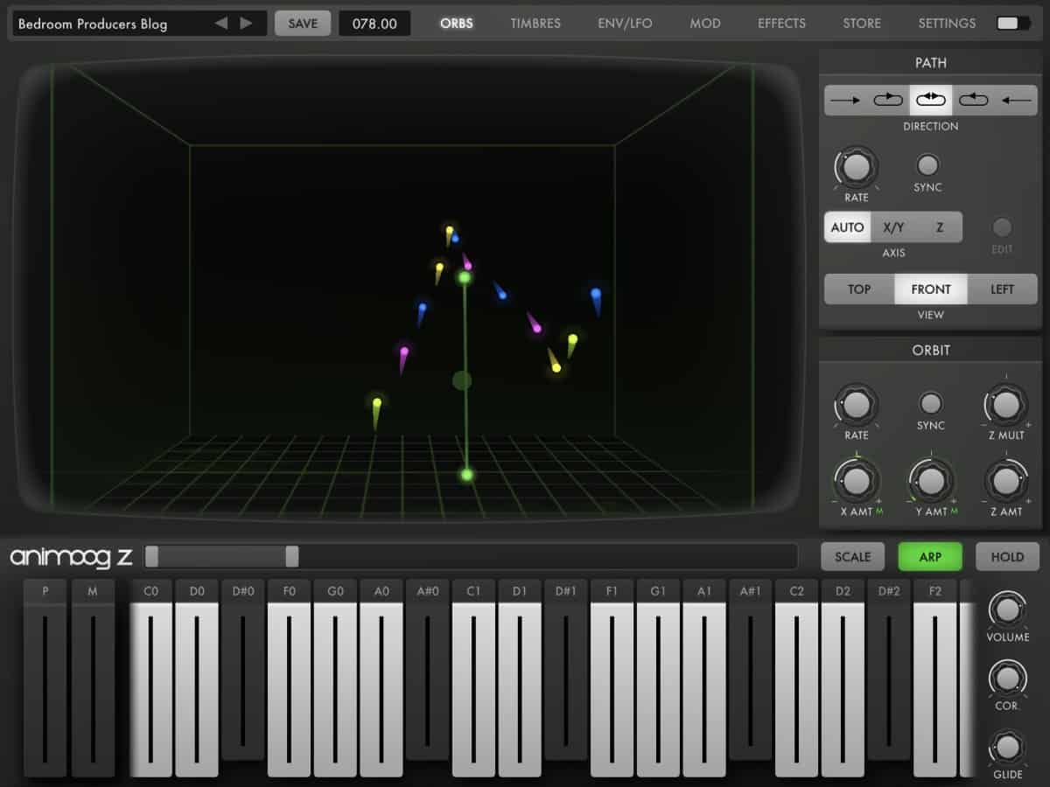
Task: Play the G0 key
Action: click(335, 678)
